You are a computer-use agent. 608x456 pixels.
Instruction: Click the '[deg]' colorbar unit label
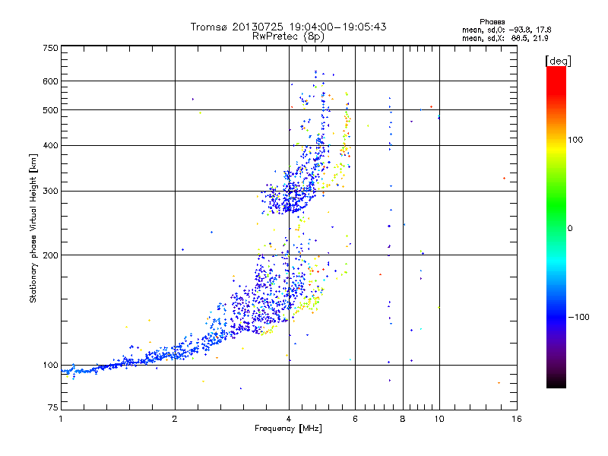(x=558, y=61)
